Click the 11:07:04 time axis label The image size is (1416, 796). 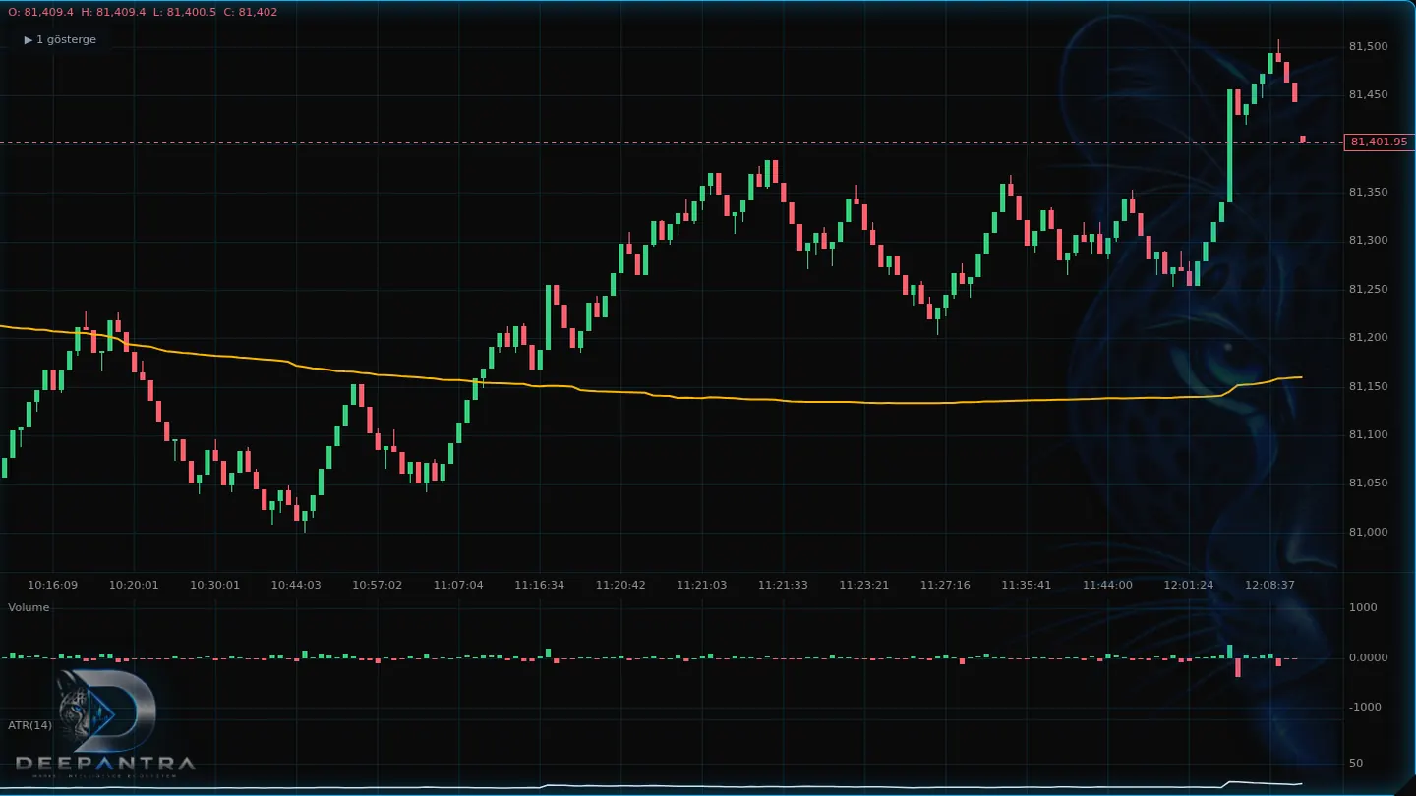click(x=458, y=585)
